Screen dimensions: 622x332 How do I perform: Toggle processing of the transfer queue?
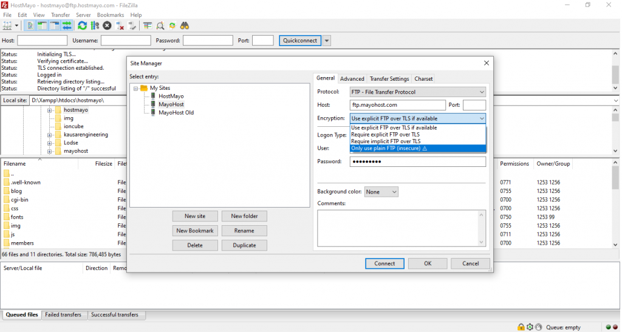[x=95, y=25]
